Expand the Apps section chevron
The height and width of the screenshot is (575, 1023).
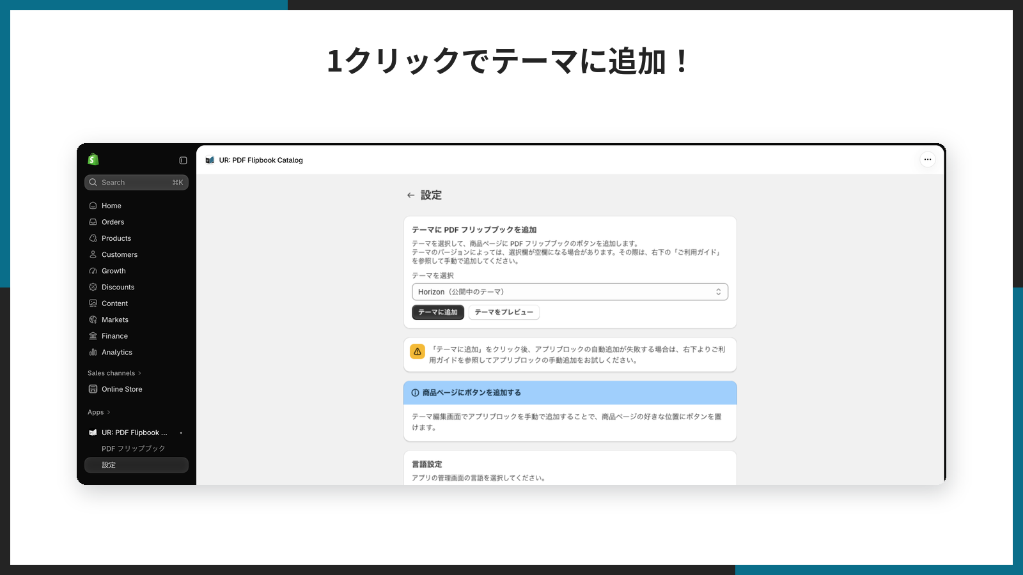click(x=109, y=412)
